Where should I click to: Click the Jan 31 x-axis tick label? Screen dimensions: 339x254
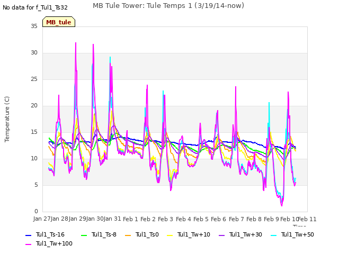click(x=112, y=219)
